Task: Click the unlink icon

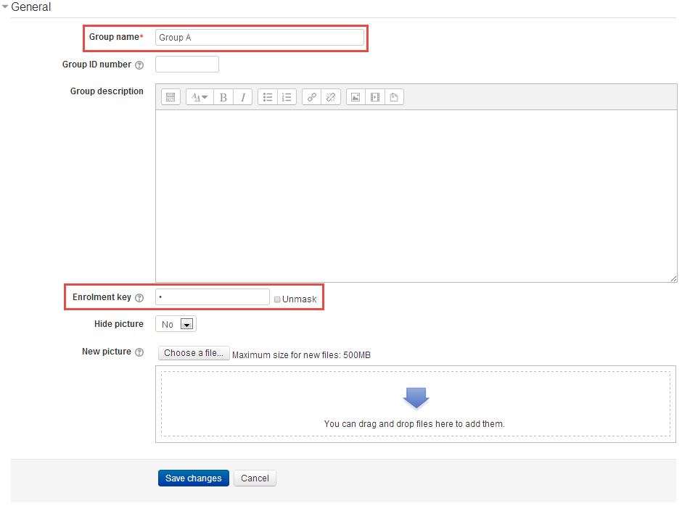Action: coord(331,97)
